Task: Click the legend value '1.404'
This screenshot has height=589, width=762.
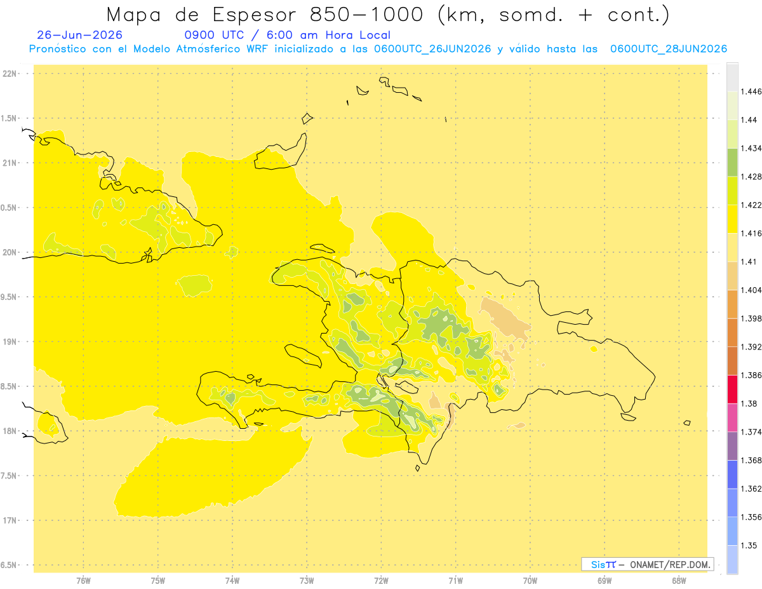Action: pos(751,290)
